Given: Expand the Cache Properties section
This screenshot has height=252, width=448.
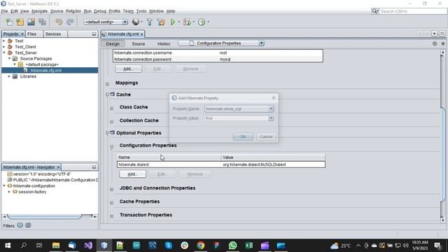Looking at the screenshot, I should [112, 202].
